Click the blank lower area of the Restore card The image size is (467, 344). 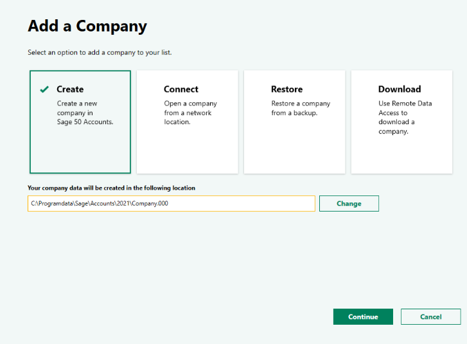[294, 151]
